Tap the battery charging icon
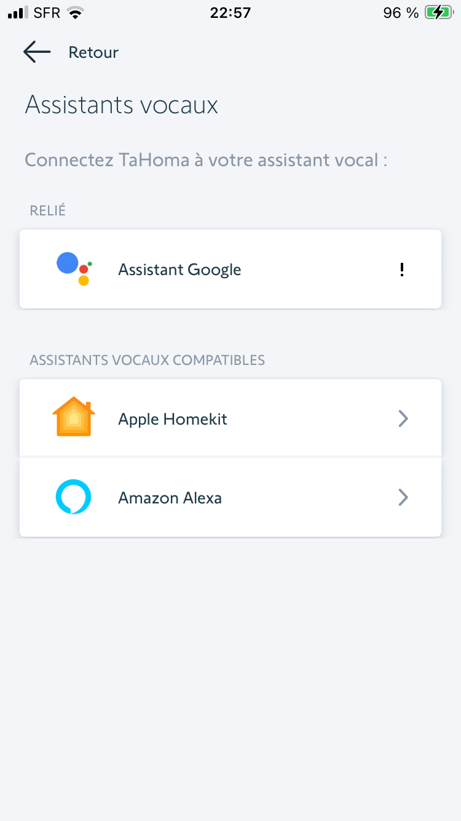The image size is (461, 821). (439, 13)
